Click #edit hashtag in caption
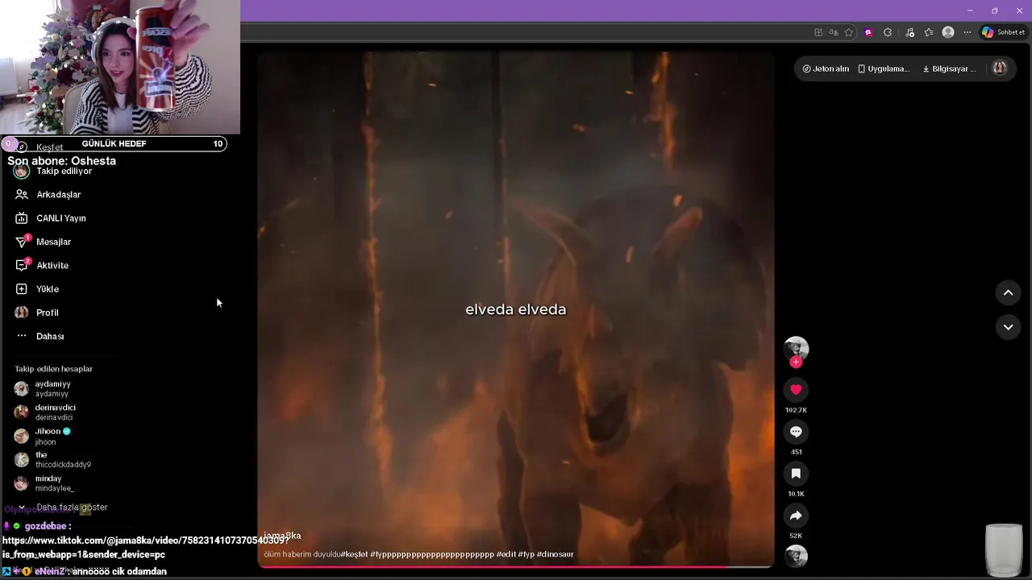The width and height of the screenshot is (1032, 580). coord(506,554)
